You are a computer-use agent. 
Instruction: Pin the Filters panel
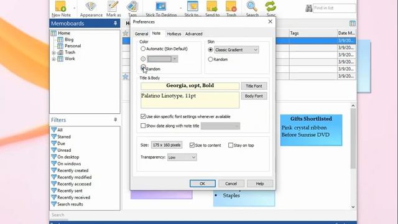[x=116, y=119]
